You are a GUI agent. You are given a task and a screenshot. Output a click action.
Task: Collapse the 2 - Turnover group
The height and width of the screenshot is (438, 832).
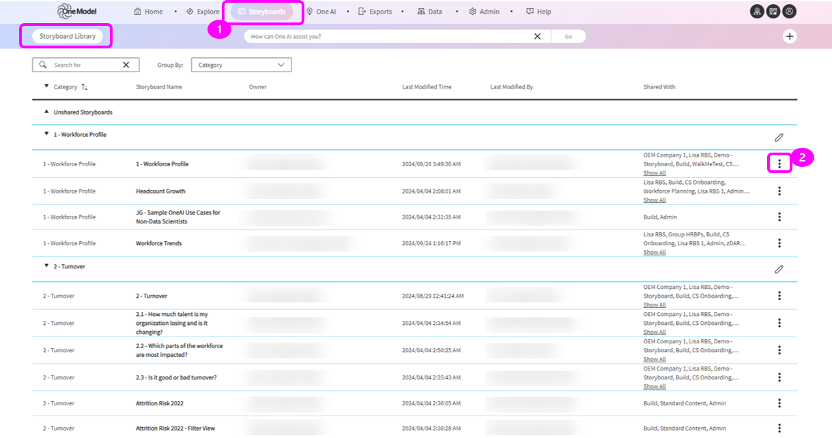click(x=46, y=266)
